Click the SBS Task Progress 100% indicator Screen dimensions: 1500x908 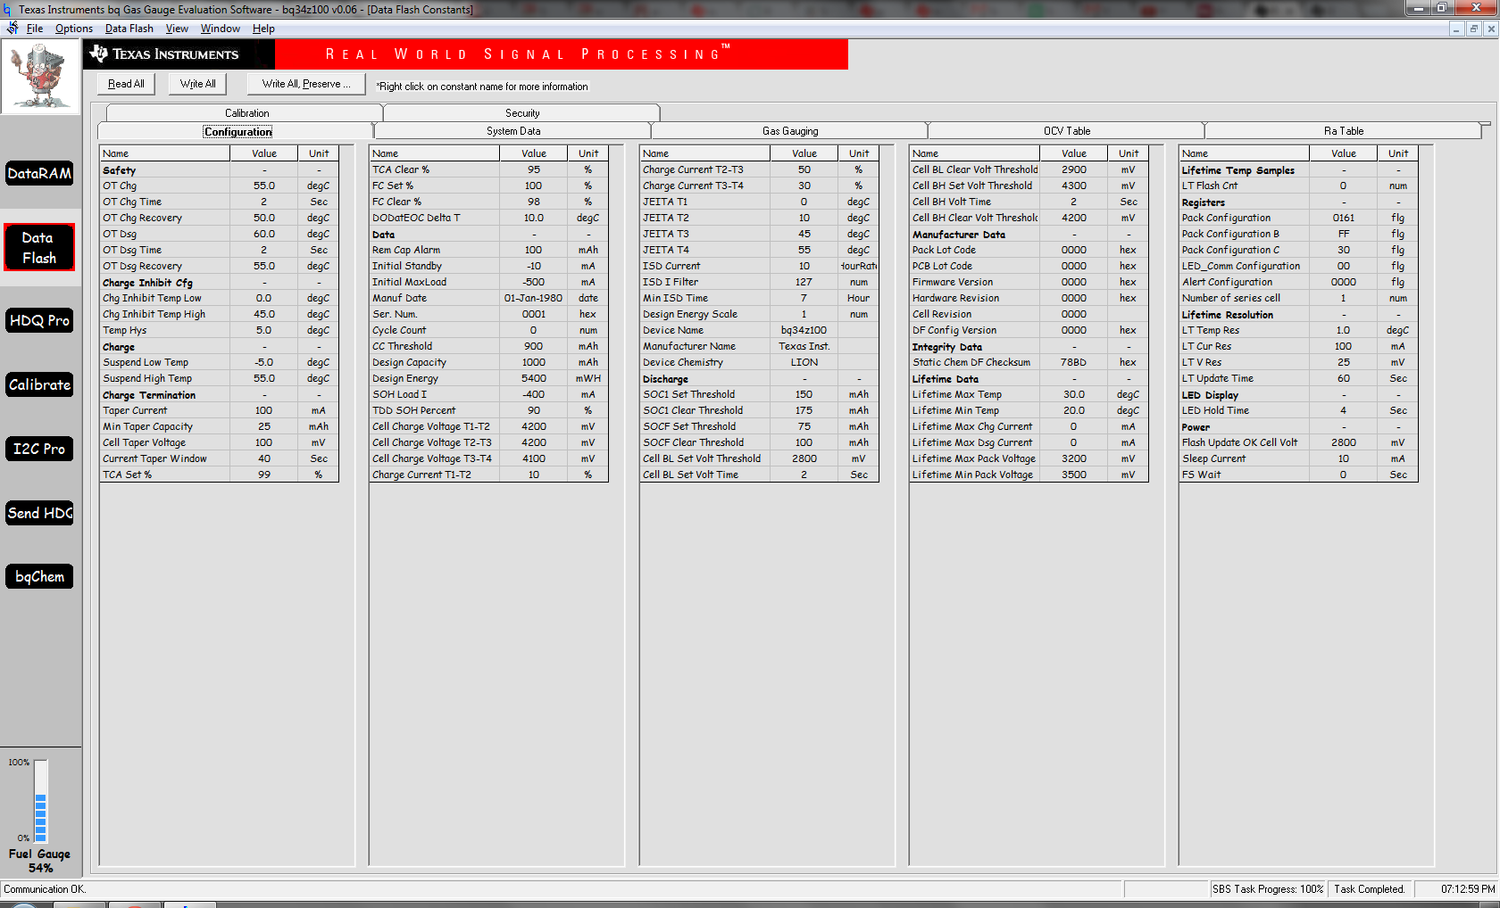pyautogui.click(x=1268, y=889)
